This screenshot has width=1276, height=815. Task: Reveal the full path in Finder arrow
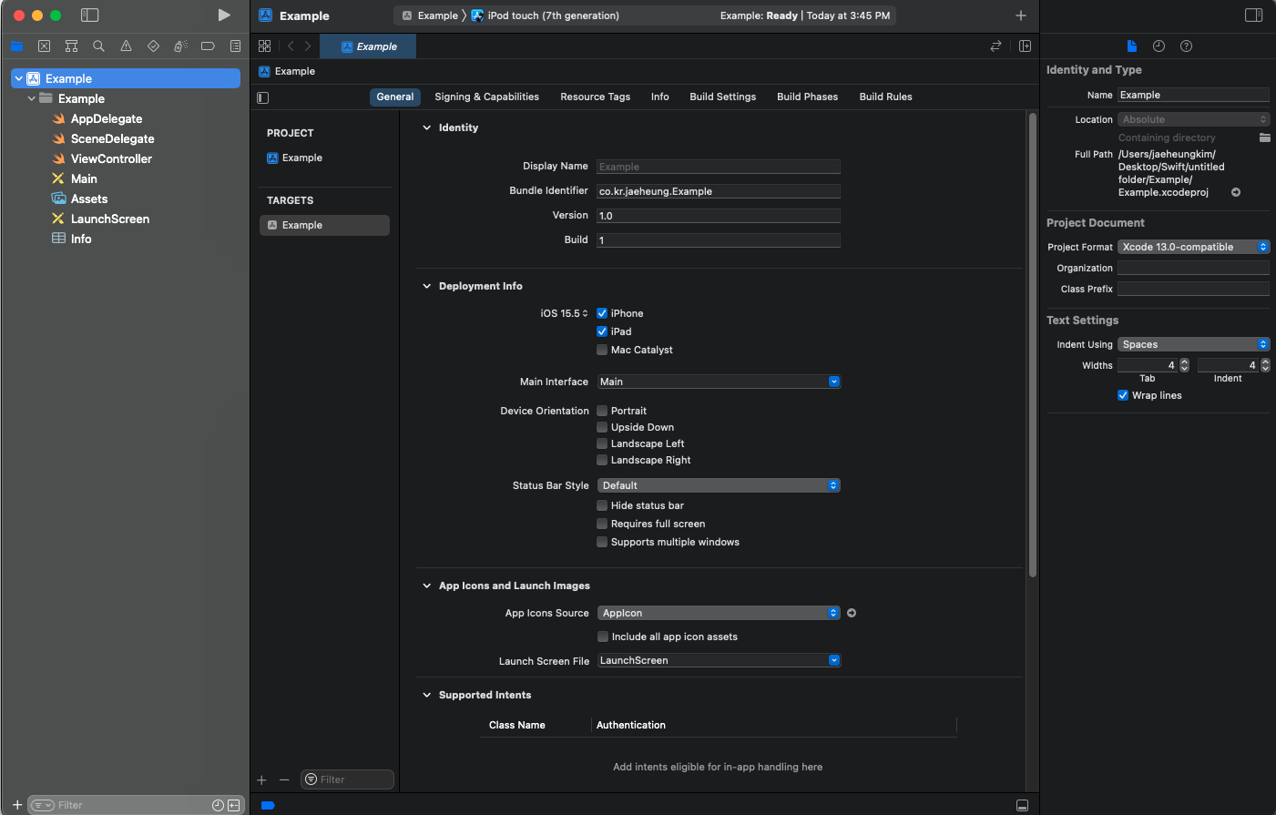[1236, 192]
